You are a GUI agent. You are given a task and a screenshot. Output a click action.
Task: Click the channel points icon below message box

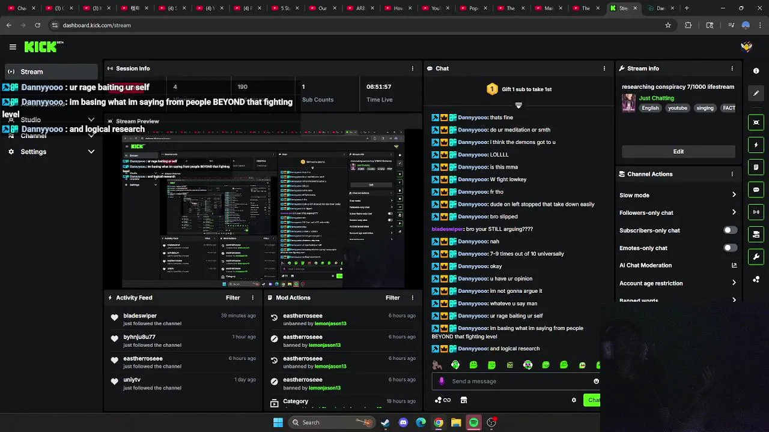[442, 400]
